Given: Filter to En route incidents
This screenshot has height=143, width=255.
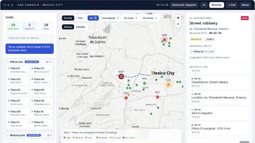Looking at the screenshot, I should [131, 18].
